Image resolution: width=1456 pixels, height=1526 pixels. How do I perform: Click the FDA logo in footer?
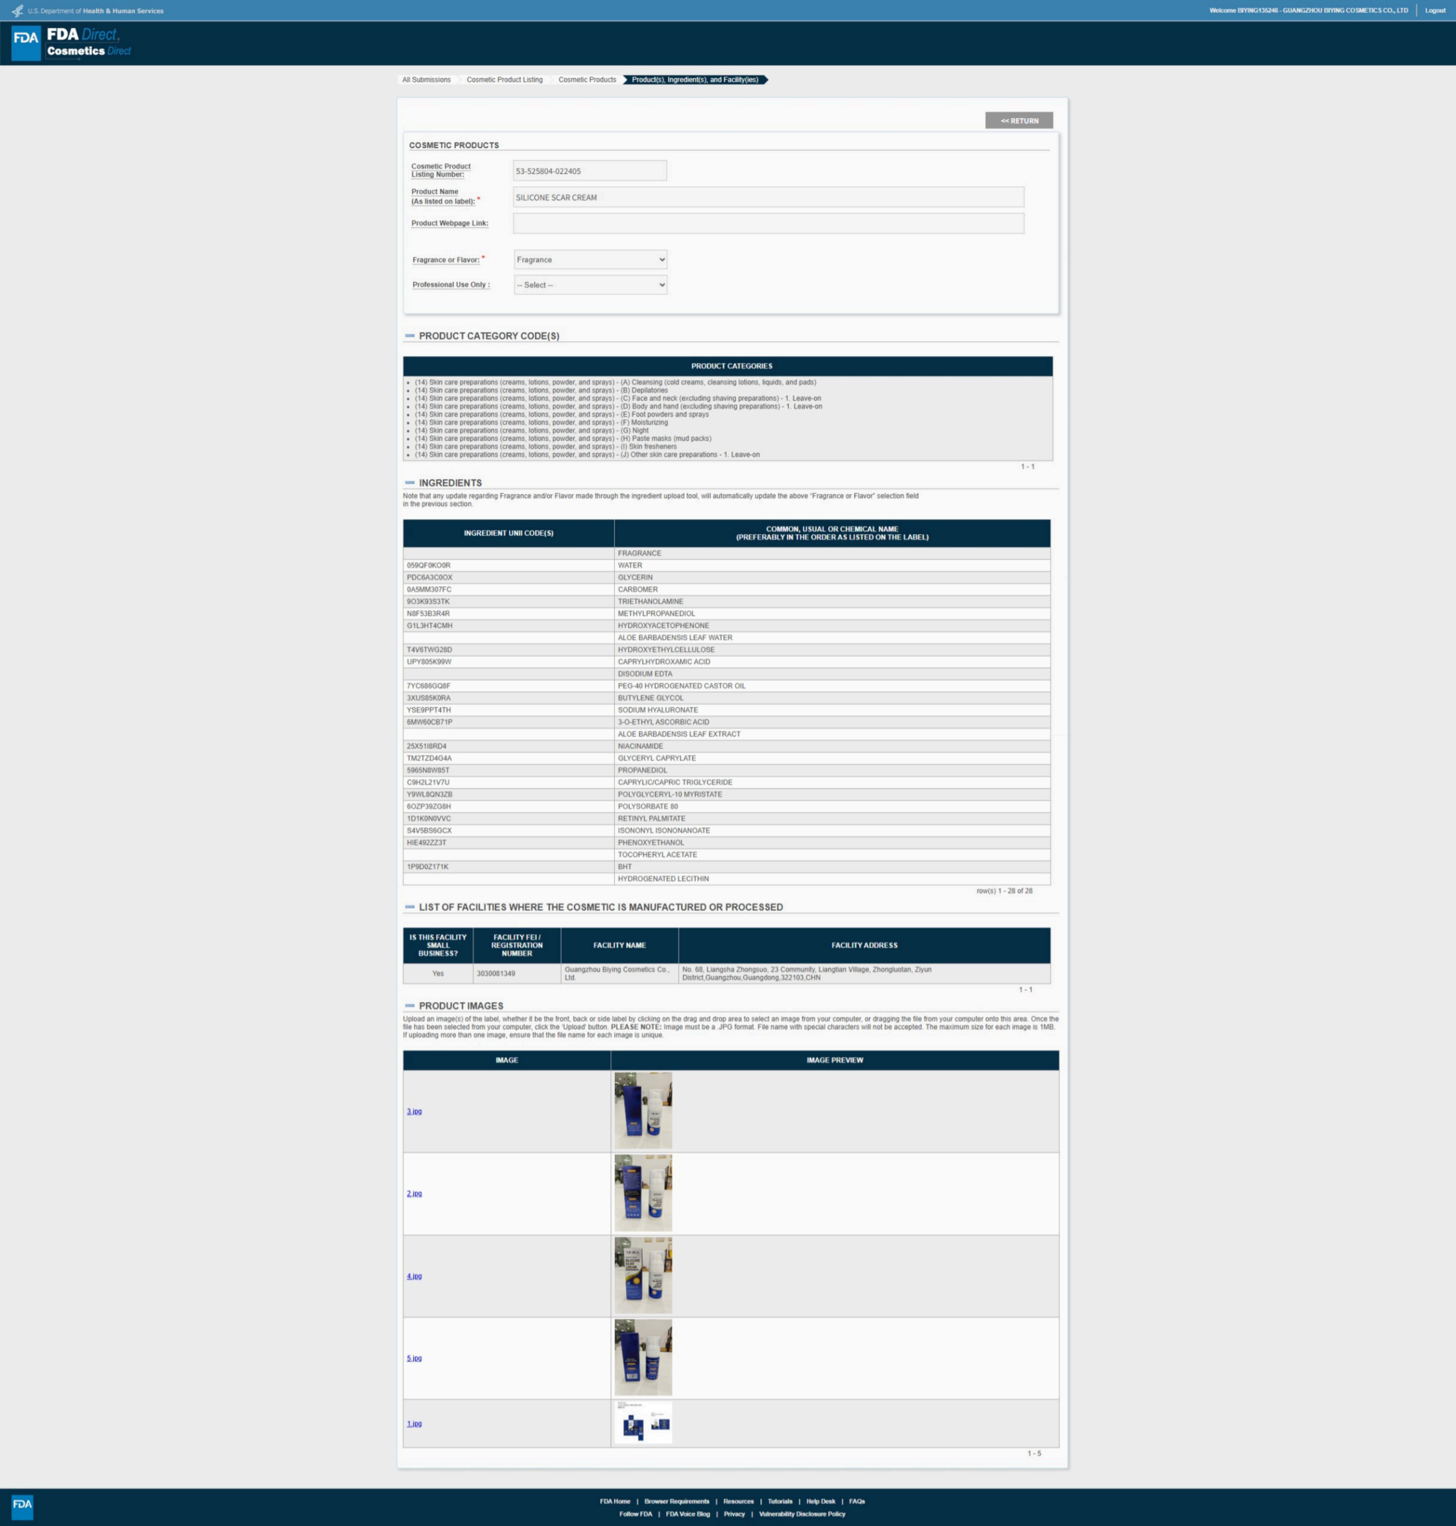click(23, 1506)
